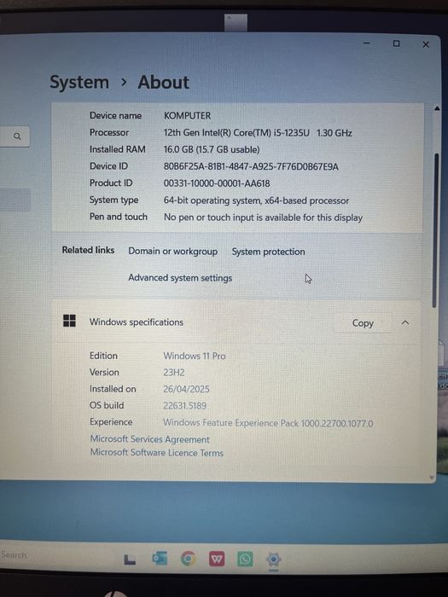Maximize the Settings window

396,43
